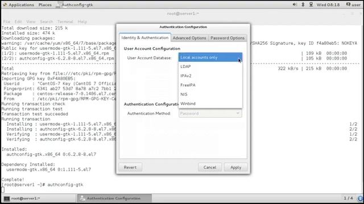The height and width of the screenshot is (204, 364).
Task: Select Local accounts only option
Action: (x=210, y=57)
